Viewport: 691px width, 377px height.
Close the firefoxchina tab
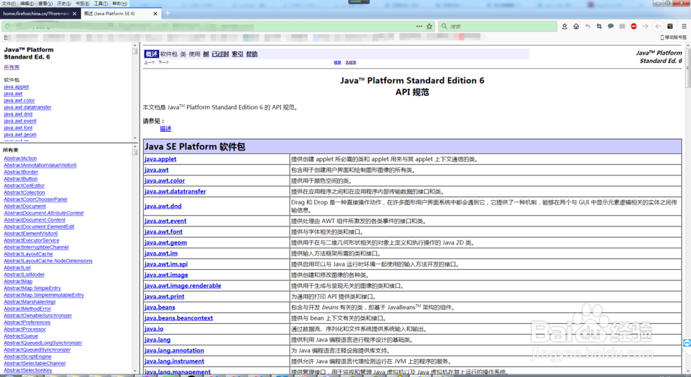click(75, 14)
